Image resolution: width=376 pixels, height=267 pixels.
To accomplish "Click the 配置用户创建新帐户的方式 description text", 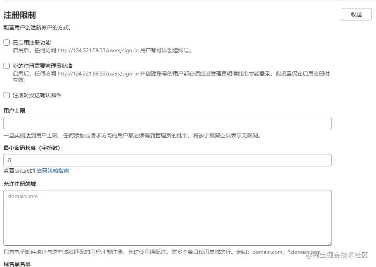I will tap(38, 28).
